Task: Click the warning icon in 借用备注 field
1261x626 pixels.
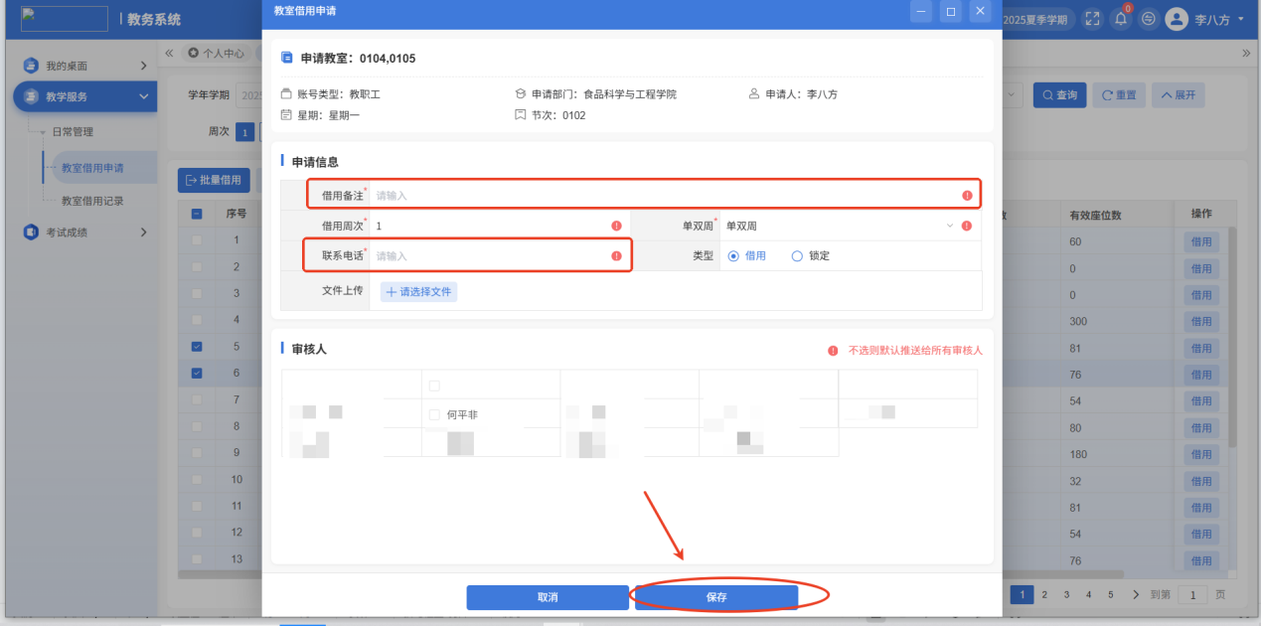Action: tap(967, 196)
